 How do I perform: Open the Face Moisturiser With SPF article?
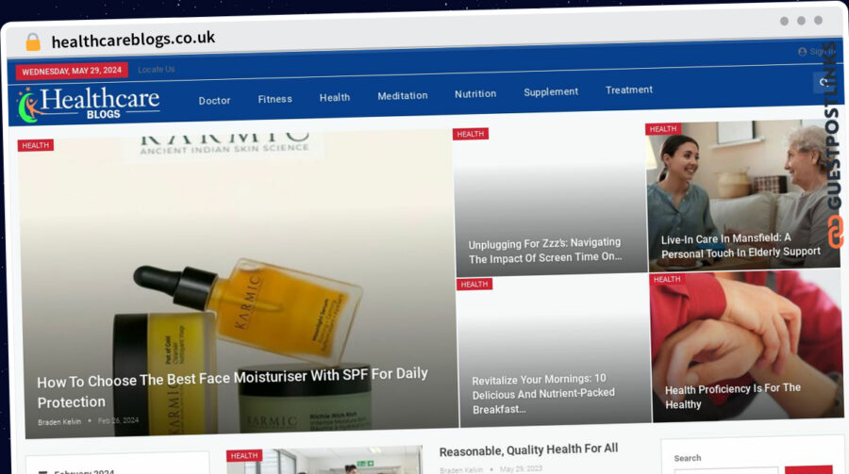coord(232,388)
